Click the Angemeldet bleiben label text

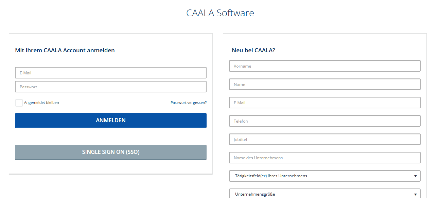click(x=41, y=103)
